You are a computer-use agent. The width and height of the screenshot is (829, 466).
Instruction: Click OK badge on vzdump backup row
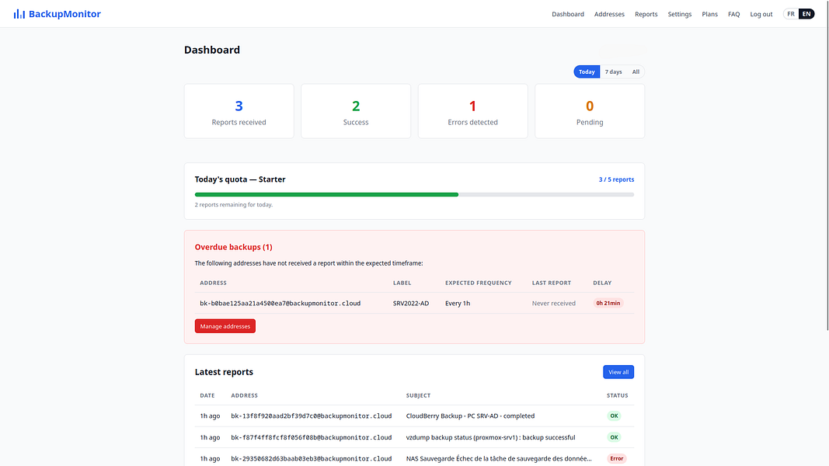[x=614, y=437]
